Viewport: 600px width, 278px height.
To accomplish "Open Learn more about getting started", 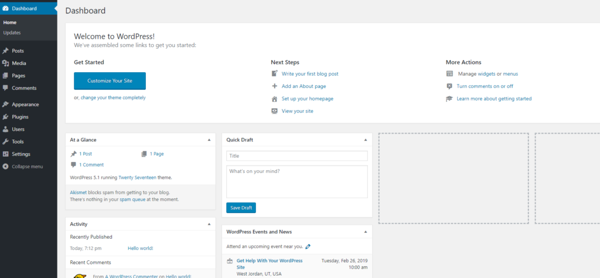I will 494,99.
